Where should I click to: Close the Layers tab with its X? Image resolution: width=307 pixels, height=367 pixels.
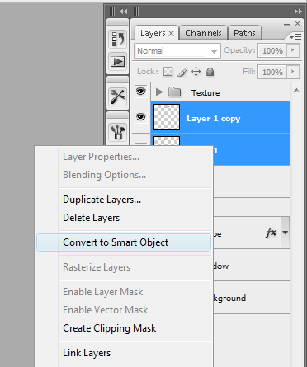pyautogui.click(x=171, y=33)
